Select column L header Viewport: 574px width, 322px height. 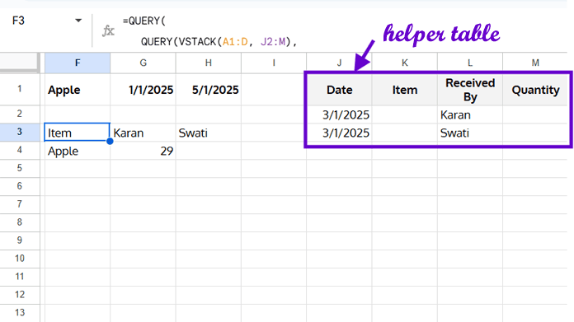click(x=469, y=63)
